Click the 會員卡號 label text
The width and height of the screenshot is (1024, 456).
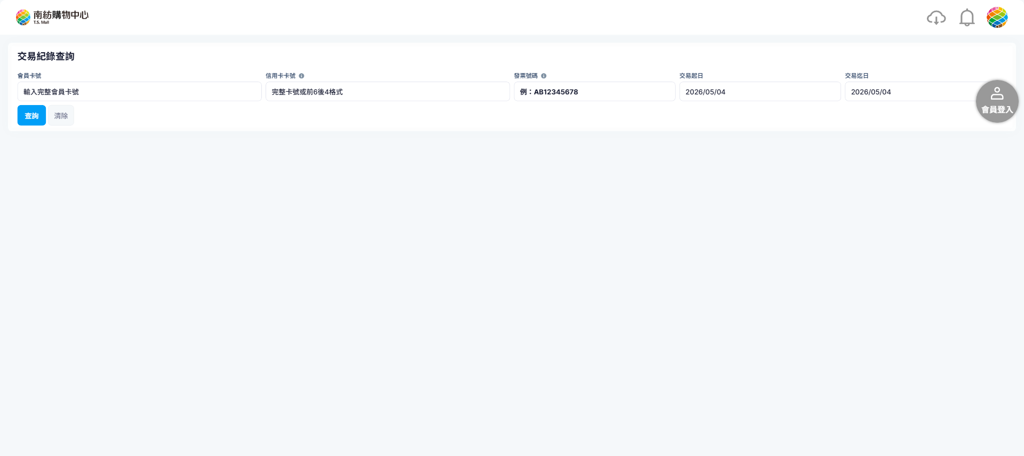(x=29, y=76)
